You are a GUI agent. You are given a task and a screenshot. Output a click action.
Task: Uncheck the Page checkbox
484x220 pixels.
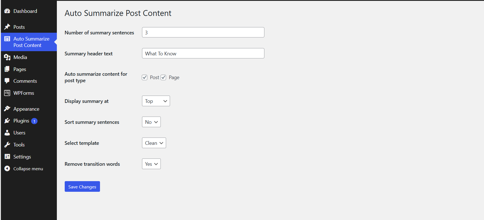[x=164, y=77]
